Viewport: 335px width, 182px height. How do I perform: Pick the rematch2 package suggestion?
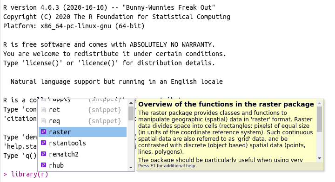coord(82,154)
